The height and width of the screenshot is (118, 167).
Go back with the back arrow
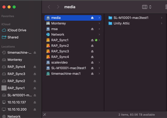click(x=49, y=7)
